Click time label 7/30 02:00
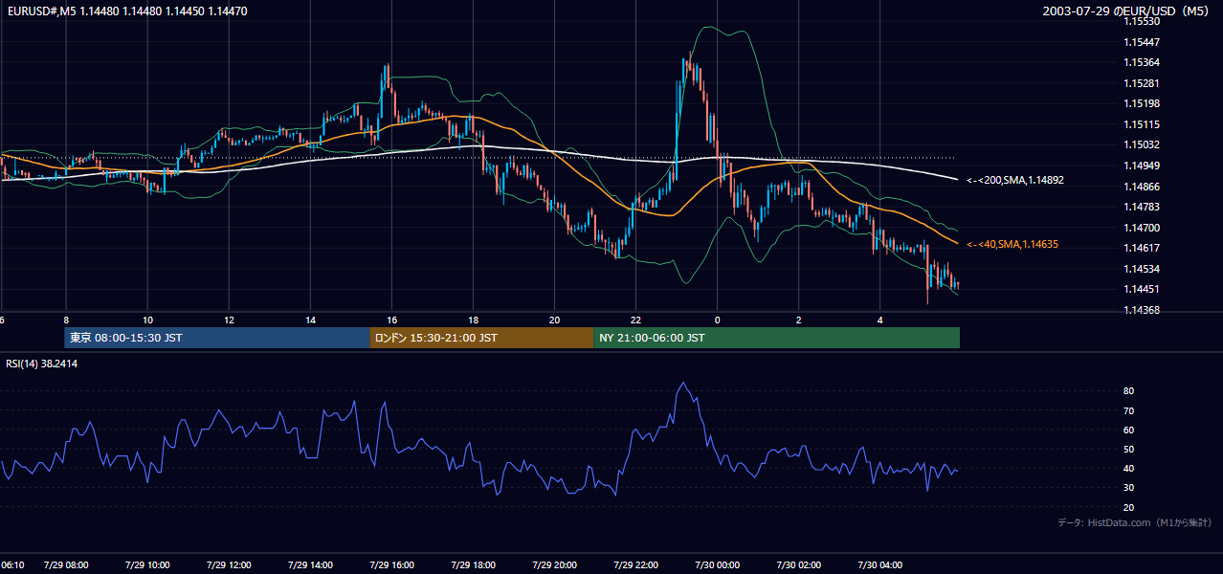This screenshot has height=574, width=1223. (798, 564)
